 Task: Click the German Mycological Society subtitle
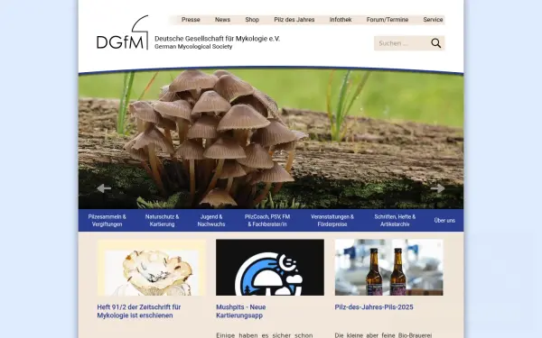click(x=193, y=47)
